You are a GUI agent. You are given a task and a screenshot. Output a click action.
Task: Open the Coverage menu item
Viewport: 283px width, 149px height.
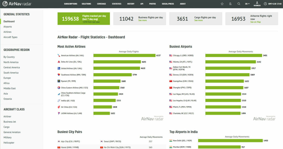tap(101, 4)
